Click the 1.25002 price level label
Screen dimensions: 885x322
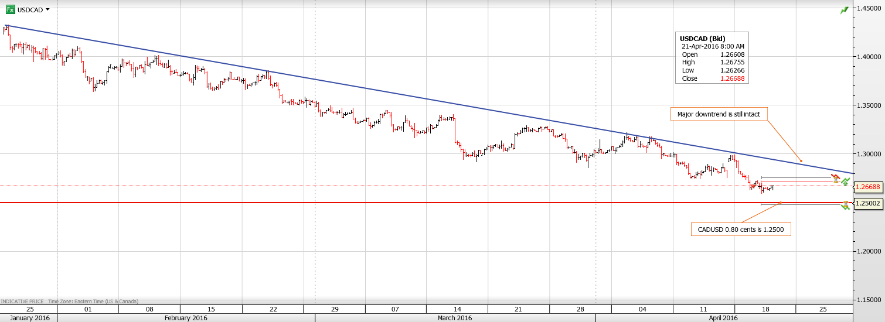tap(868, 203)
